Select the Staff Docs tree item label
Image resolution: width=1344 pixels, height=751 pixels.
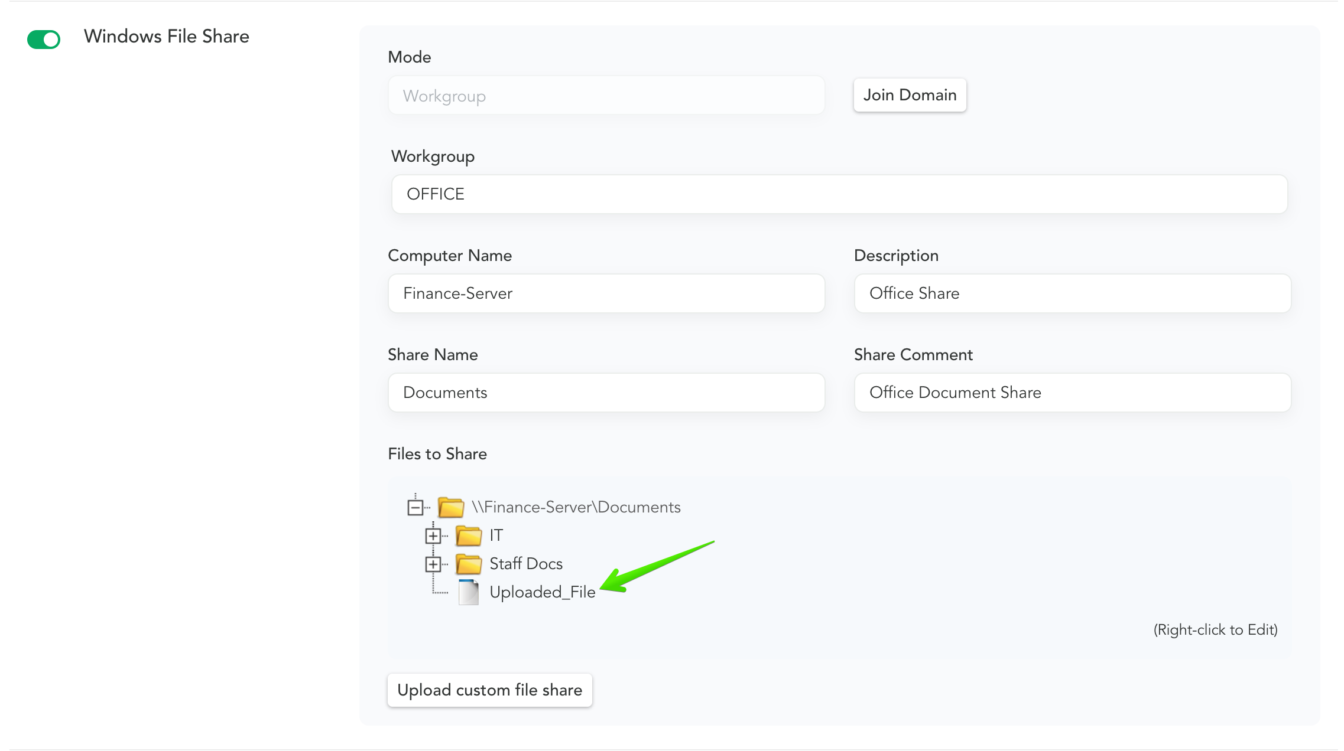[526, 564]
